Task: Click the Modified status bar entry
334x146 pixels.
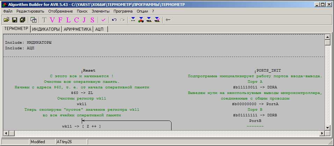Action: tap(42, 142)
